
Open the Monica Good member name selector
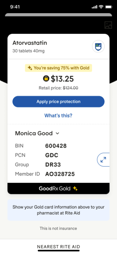[37, 133]
